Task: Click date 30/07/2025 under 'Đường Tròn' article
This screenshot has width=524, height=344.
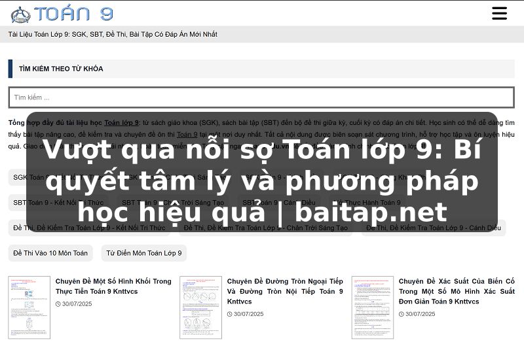Action: click(x=249, y=314)
